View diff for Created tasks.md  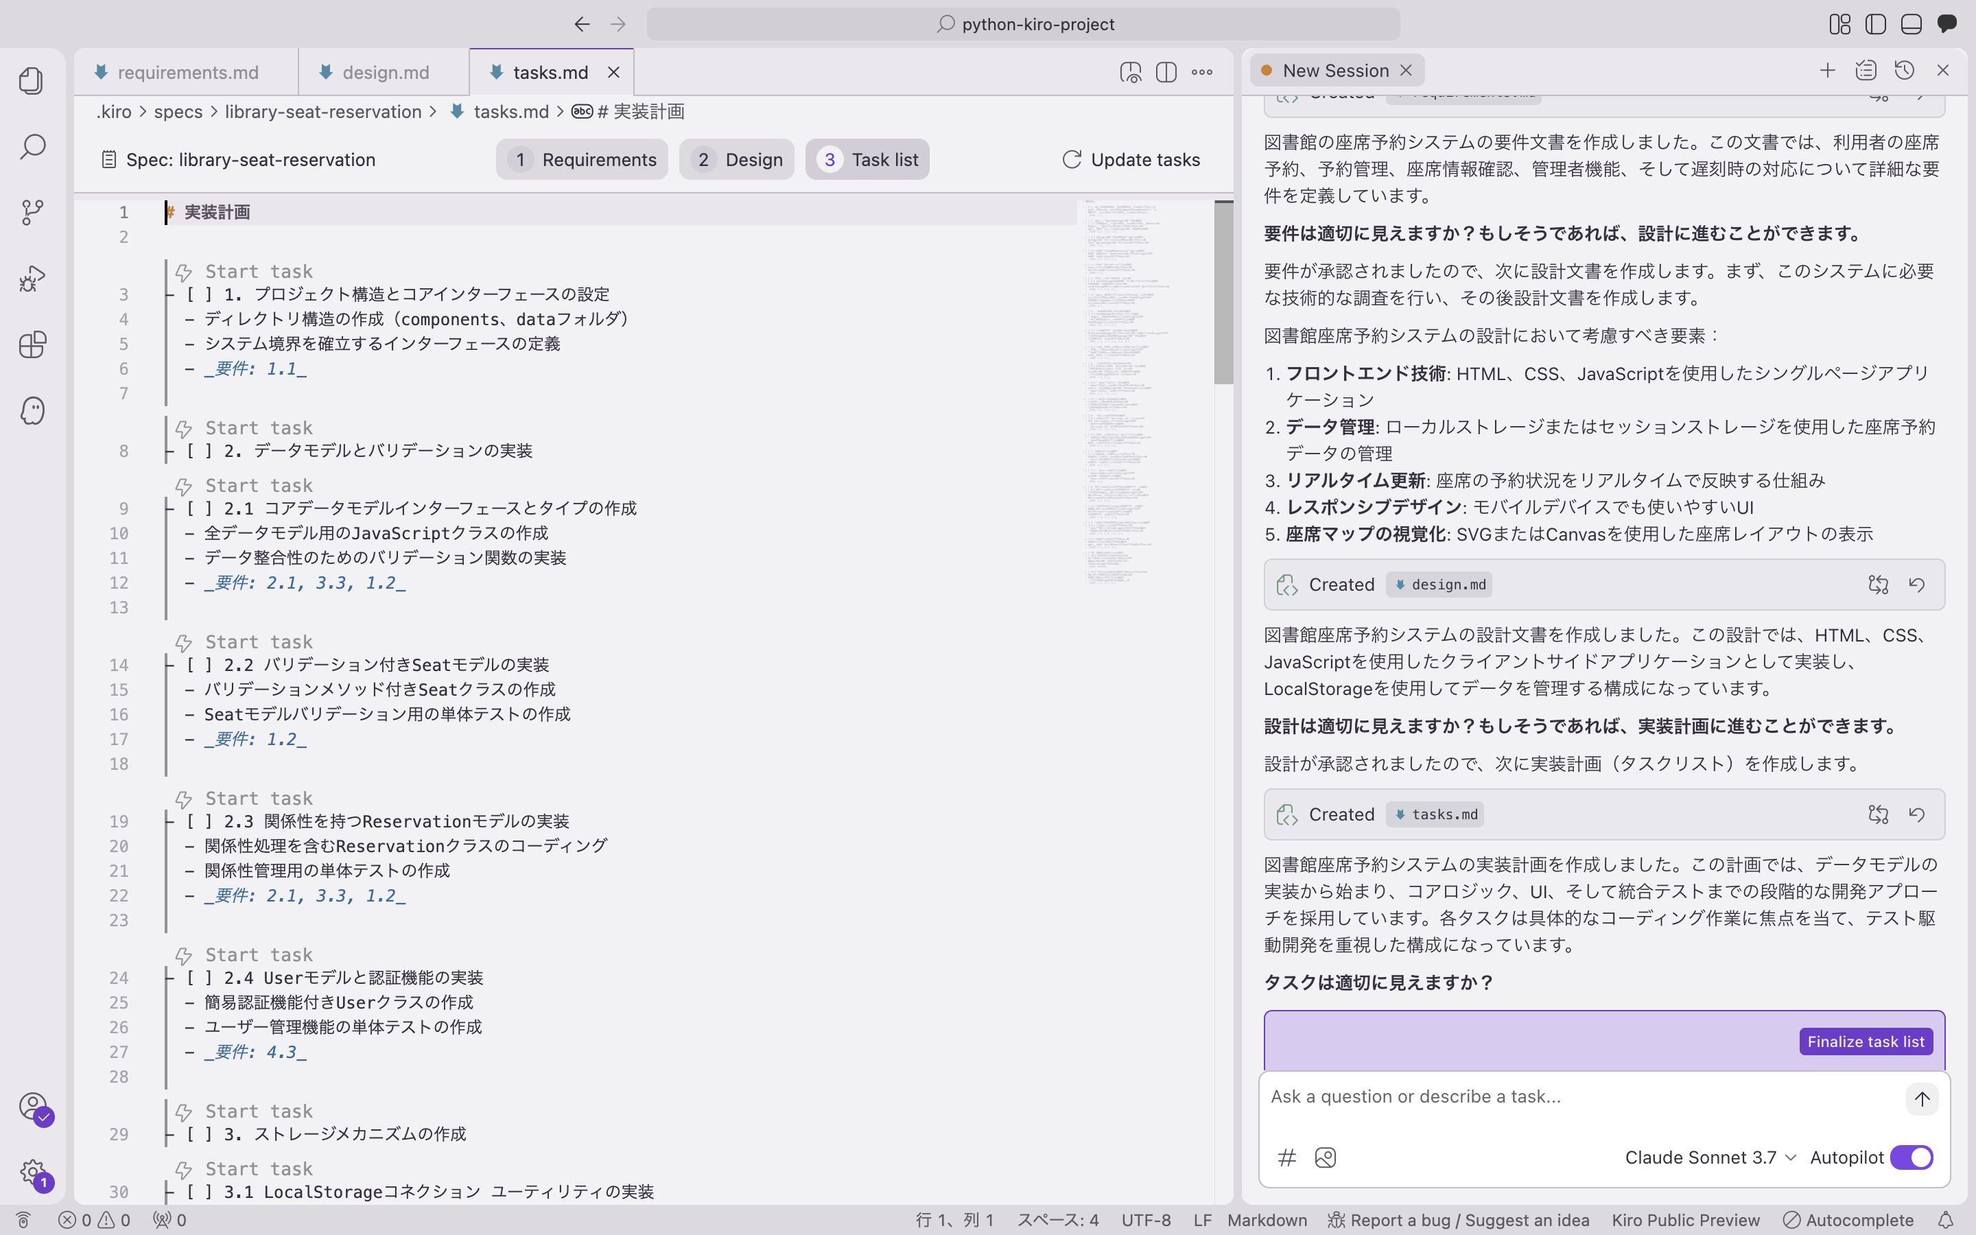1878,814
